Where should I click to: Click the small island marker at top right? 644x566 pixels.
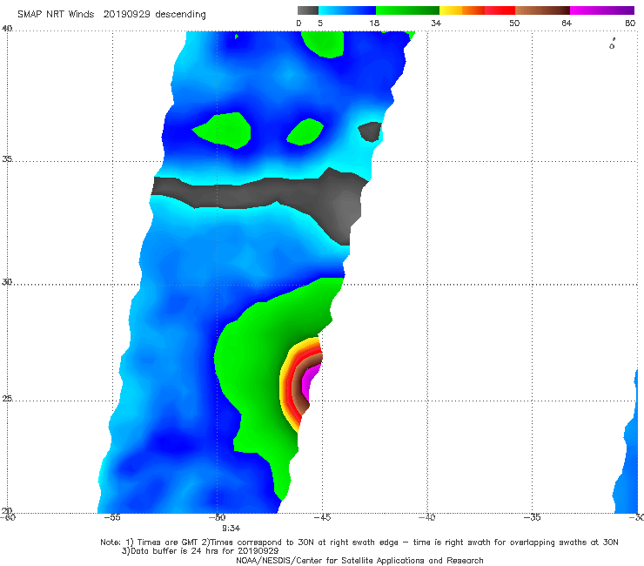coord(612,44)
